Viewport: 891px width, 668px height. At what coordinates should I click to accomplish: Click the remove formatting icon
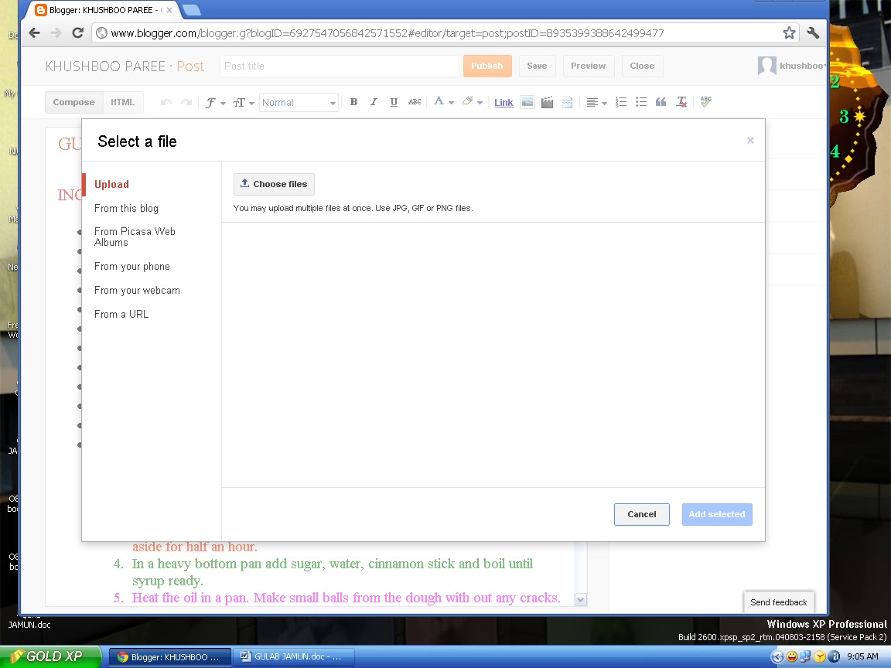(x=681, y=102)
